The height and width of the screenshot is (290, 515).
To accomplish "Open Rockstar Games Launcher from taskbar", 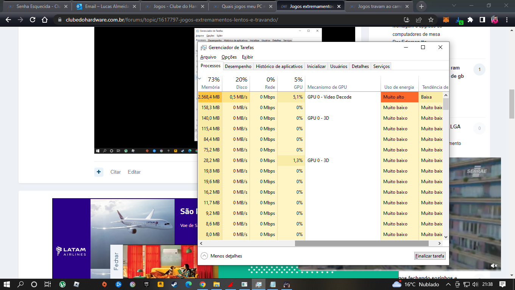I will click(x=160, y=284).
